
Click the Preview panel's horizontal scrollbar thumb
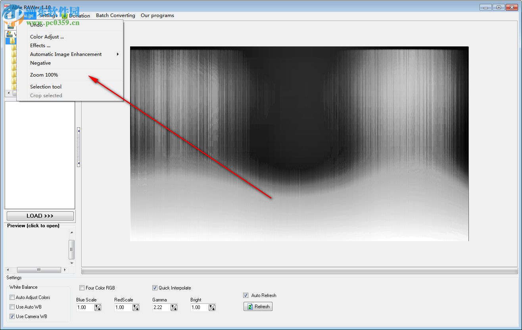click(39, 270)
